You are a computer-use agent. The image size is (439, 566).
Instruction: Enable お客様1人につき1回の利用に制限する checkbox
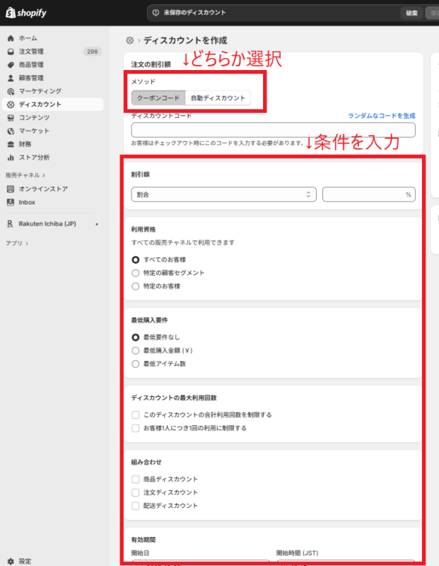tap(136, 428)
